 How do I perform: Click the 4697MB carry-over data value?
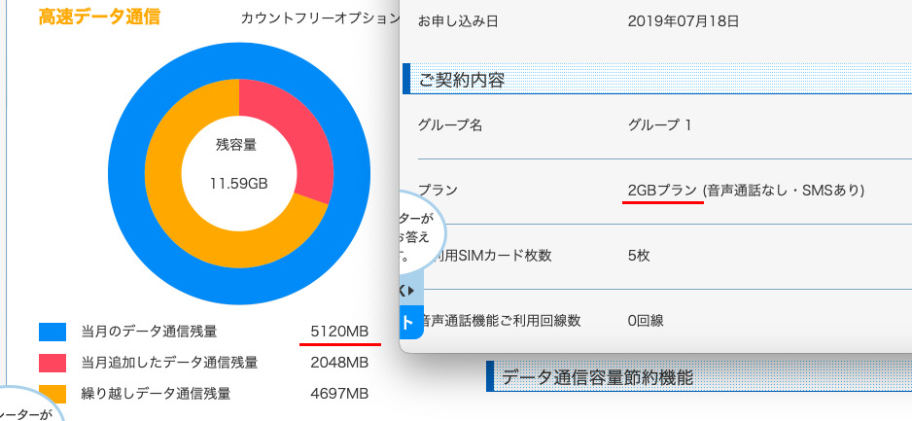[339, 394]
